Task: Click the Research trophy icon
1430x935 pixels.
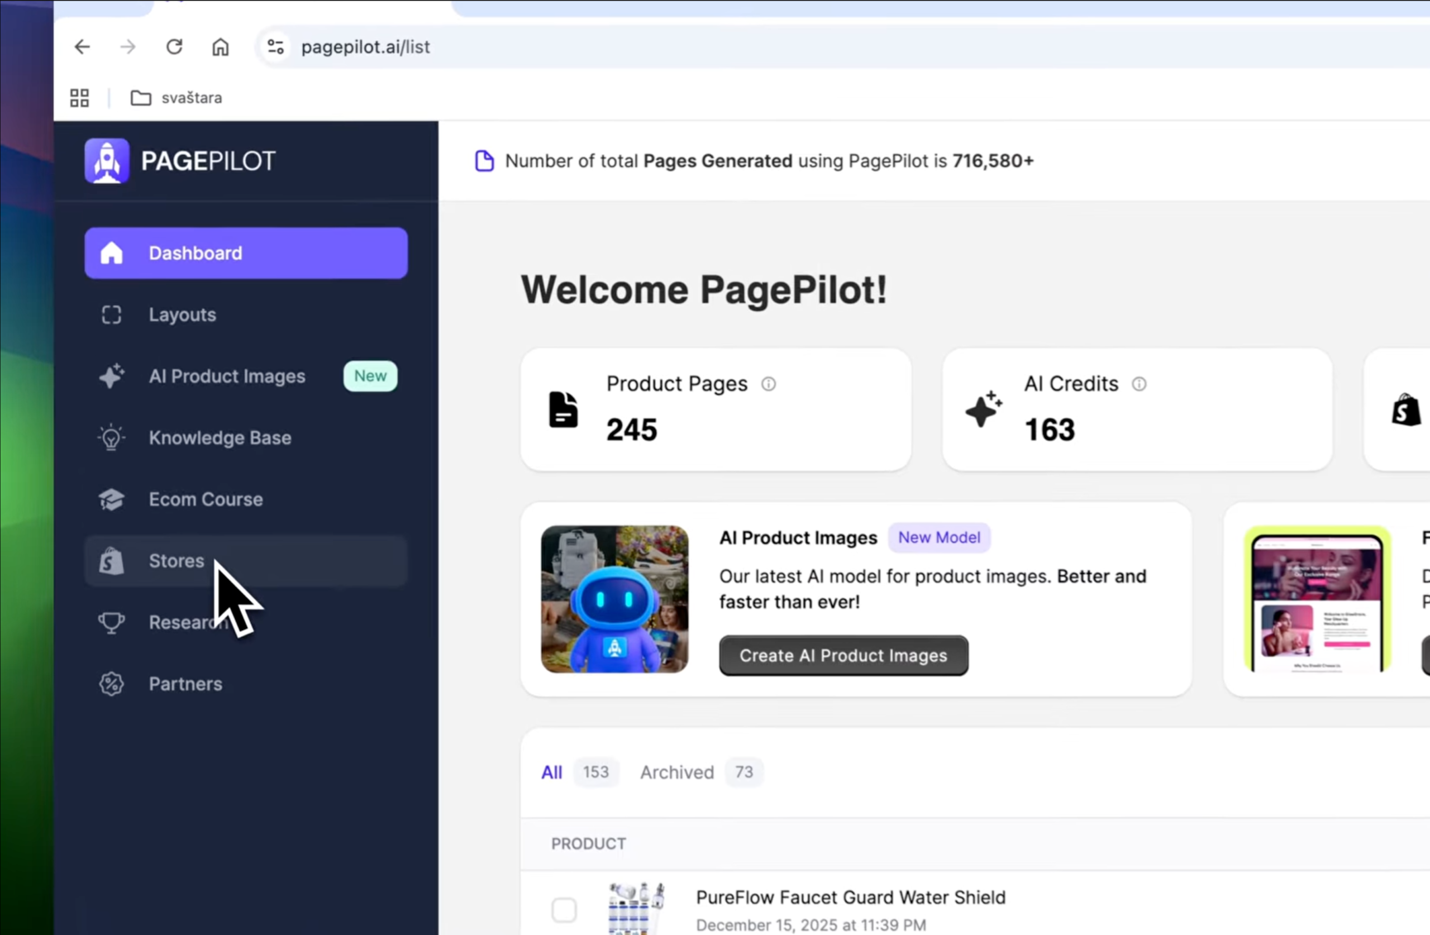Action: point(112,623)
